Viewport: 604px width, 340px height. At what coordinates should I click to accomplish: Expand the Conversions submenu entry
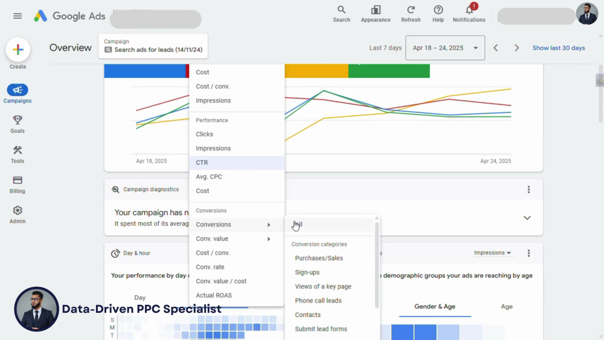(237, 225)
